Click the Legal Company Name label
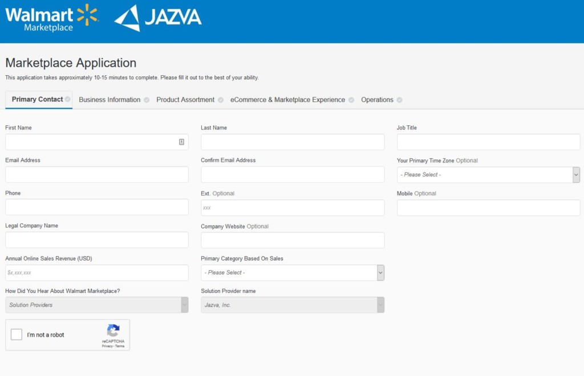This screenshot has width=584, height=376. pos(32,226)
